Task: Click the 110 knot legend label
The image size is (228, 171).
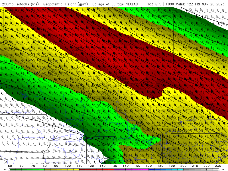Action: pyautogui.click(x=80, y=166)
